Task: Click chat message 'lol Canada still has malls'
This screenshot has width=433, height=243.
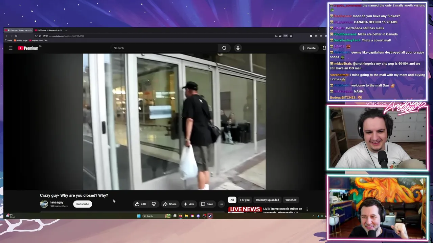Action: 365,28
